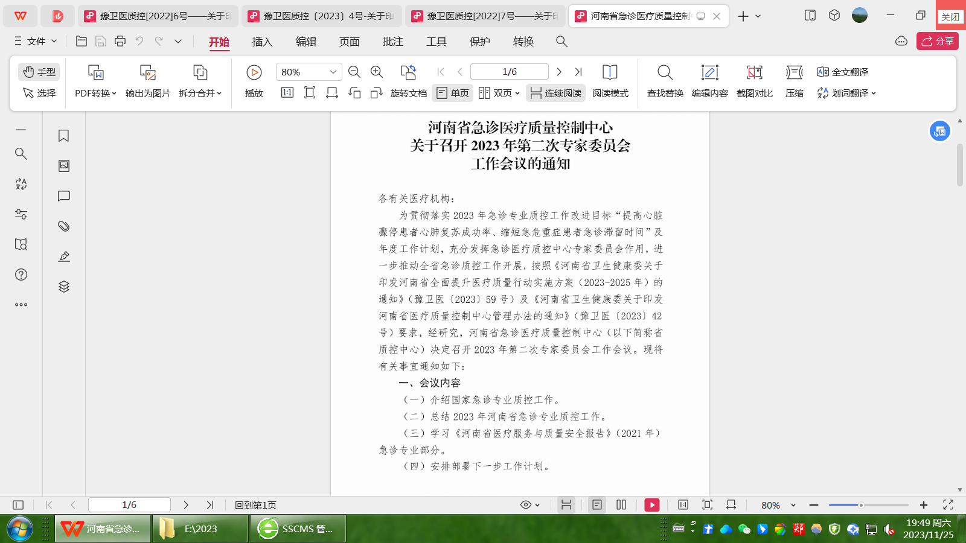Start slideshow with 播放 button
The image size is (966, 543).
click(254, 81)
